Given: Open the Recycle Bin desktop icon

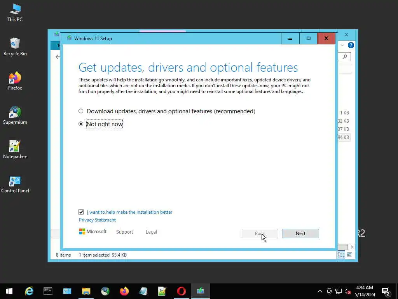Looking at the screenshot, I should pyautogui.click(x=15, y=47).
